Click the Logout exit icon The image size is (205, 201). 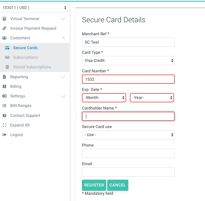click(4, 135)
